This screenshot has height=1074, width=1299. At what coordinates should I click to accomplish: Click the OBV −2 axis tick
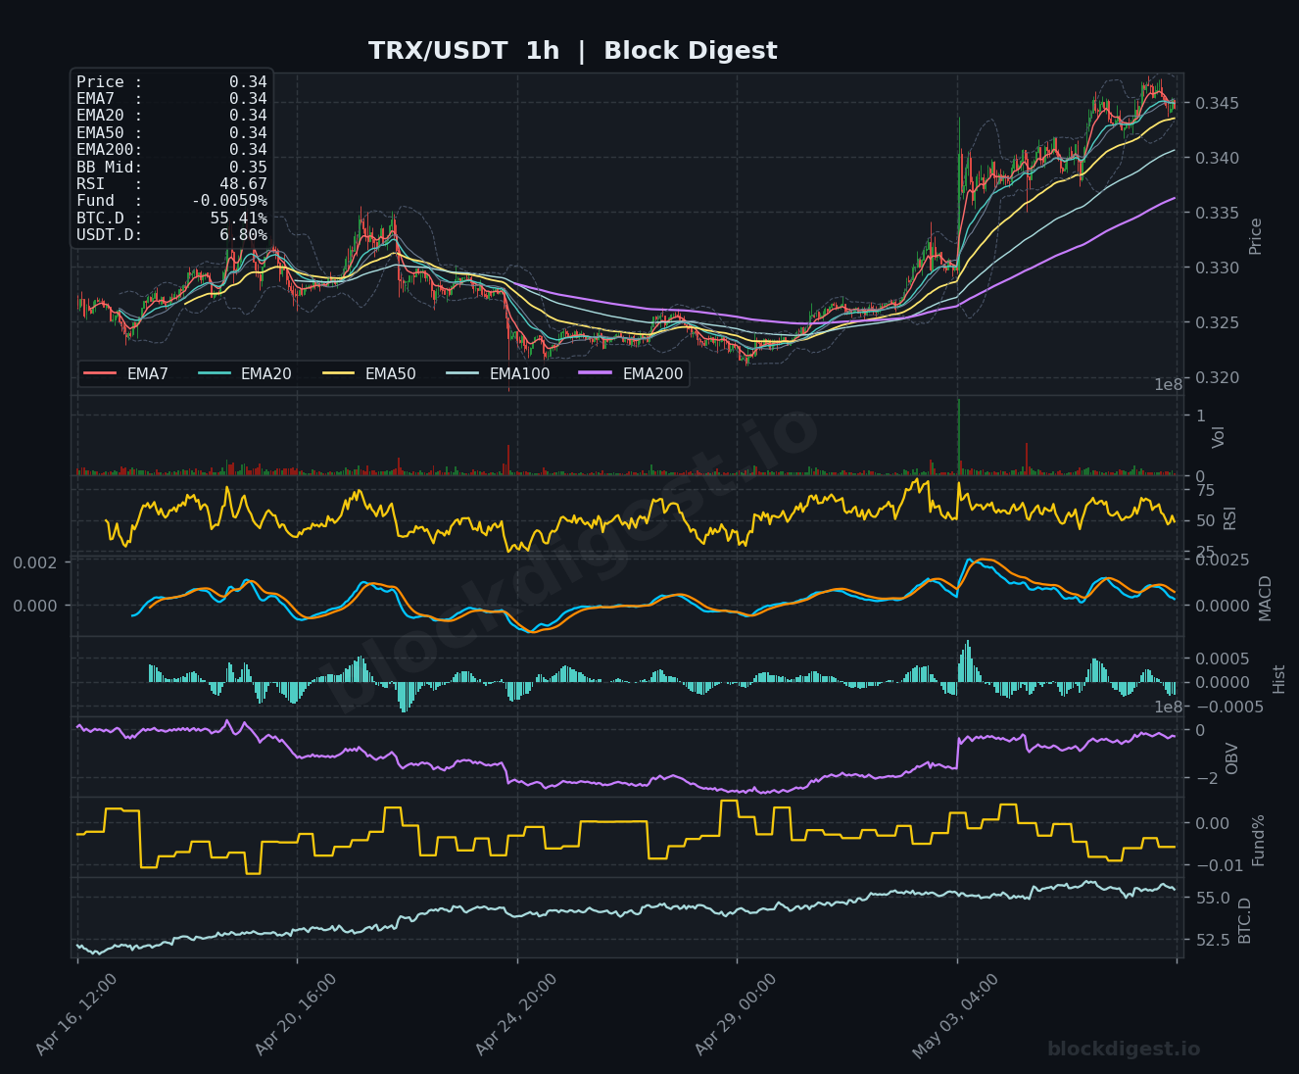click(1205, 778)
